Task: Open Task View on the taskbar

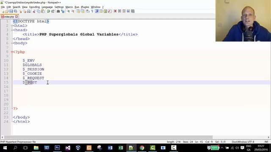Action: click(25, 148)
